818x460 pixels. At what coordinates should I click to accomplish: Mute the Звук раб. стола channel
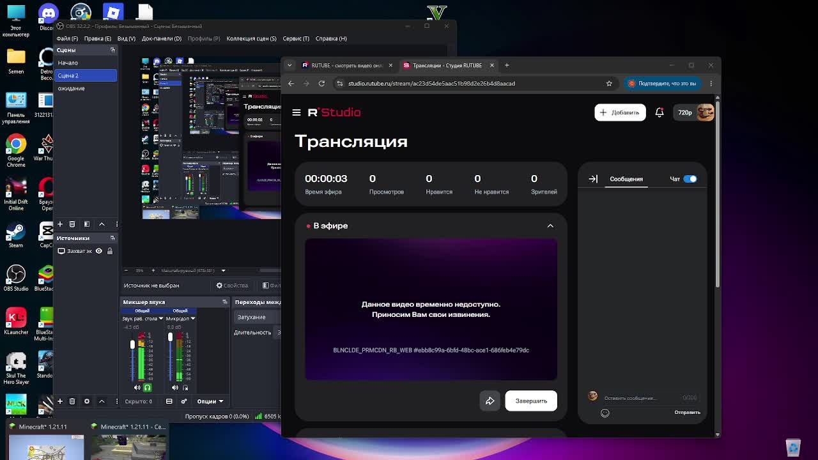pos(137,388)
